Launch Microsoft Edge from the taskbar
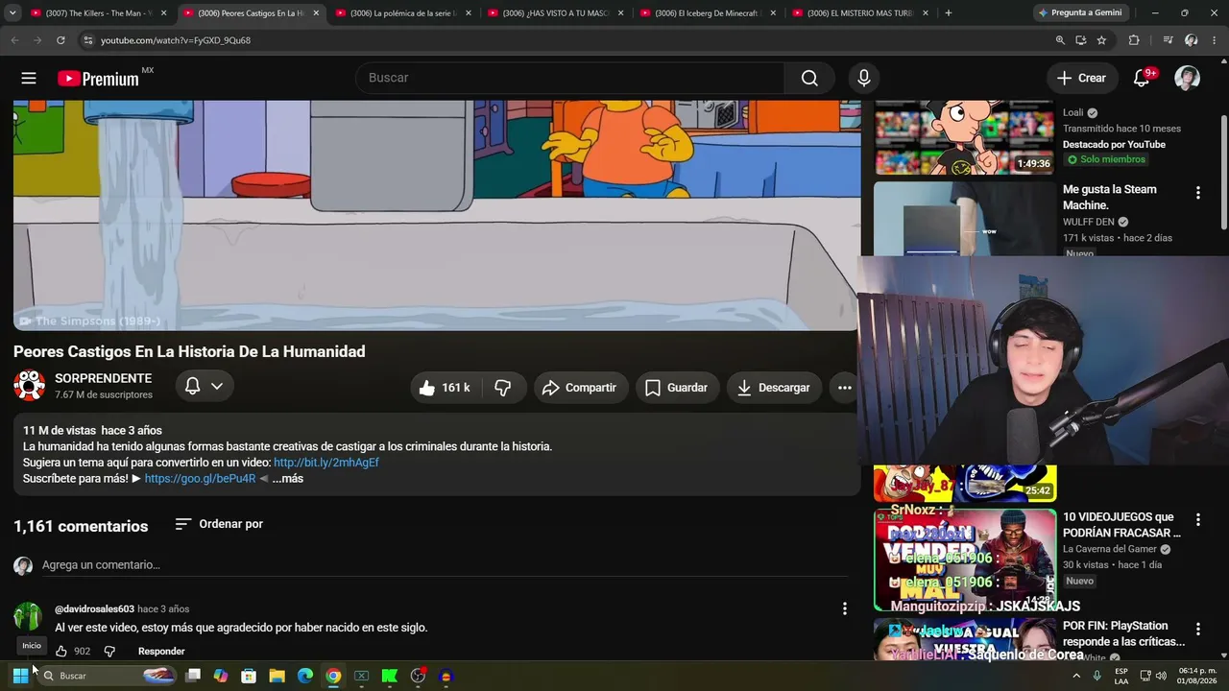The width and height of the screenshot is (1229, 691). 305,676
